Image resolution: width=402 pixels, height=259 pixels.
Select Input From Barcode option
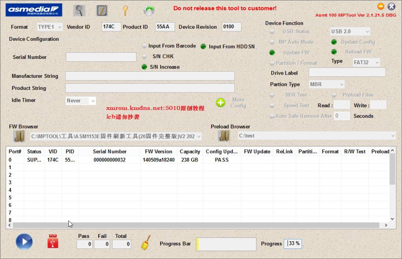pos(144,46)
